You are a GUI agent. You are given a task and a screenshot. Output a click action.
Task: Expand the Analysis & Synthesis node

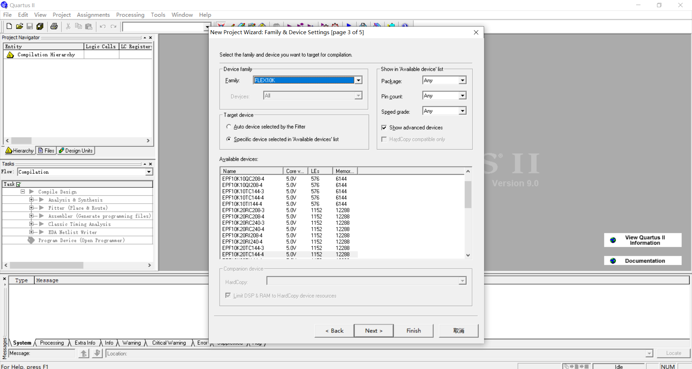coord(31,200)
